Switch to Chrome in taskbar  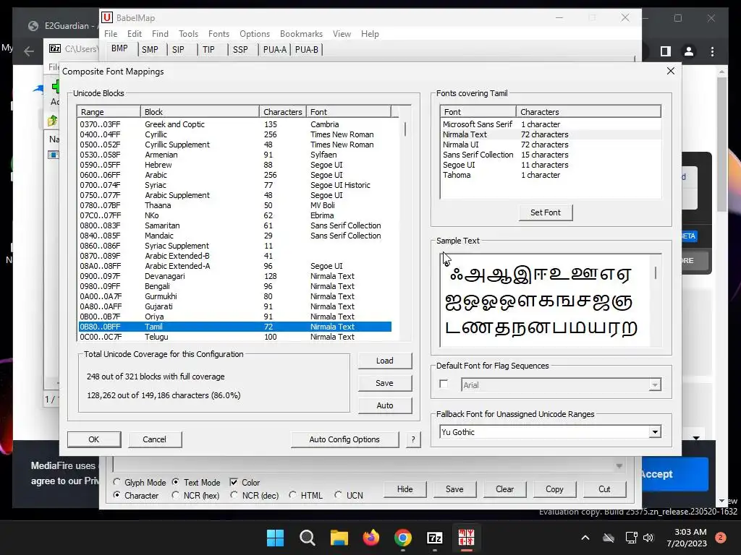pyautogui.click(x=402, y=538)
